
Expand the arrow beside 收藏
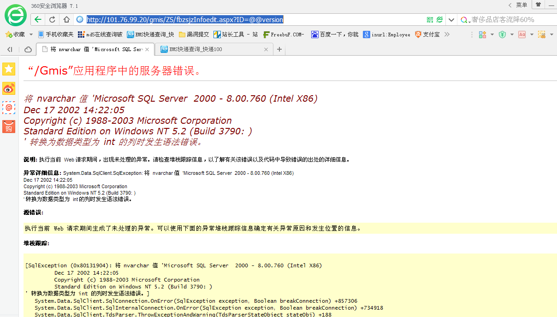point(31,35)
